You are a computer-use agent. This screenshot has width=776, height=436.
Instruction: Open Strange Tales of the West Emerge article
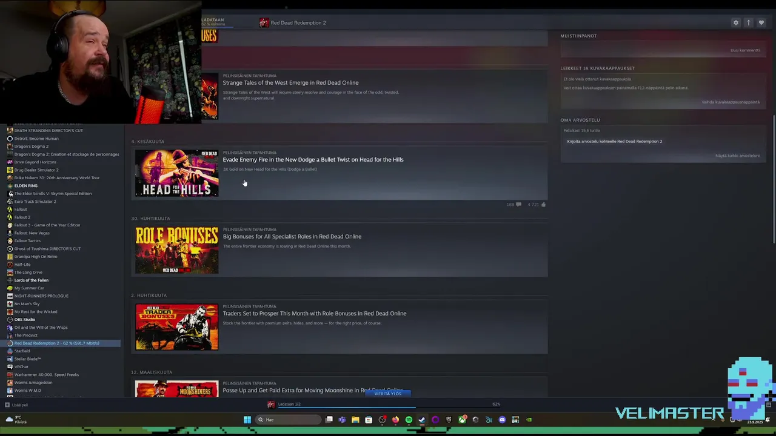[x=290, y=83]
